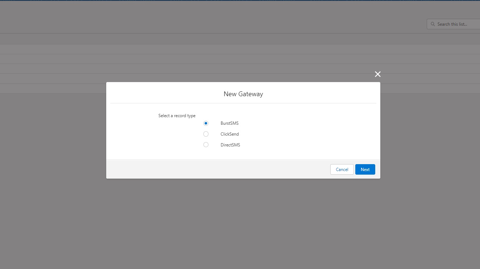Click the DirectSMS record type label
Screen dimensions: 480x269
tap(230, 145)
